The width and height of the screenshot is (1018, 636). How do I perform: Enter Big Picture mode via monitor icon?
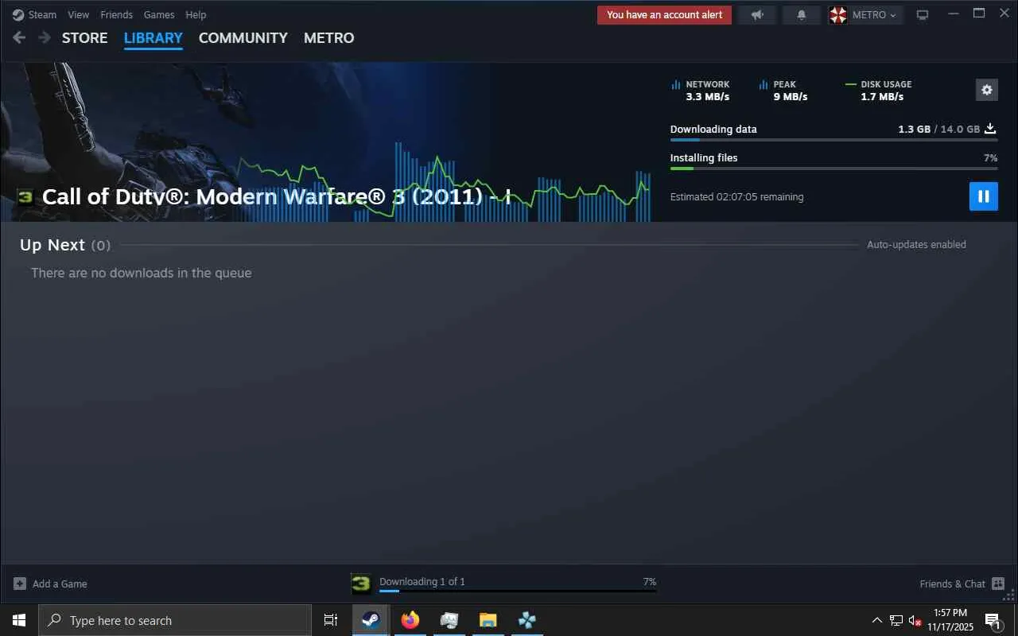click(x=923, y=14)
